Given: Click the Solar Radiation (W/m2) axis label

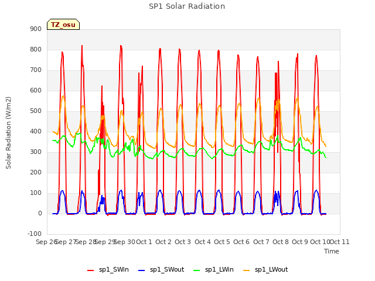Looking at the screenshot, I should tap(8, 133).
